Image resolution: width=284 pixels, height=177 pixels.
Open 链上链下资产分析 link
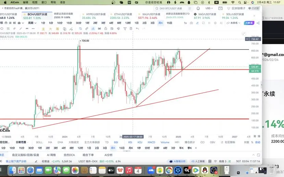coord(16,161)
